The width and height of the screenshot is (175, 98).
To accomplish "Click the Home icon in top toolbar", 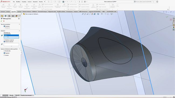I will click(x=48, y=2).
